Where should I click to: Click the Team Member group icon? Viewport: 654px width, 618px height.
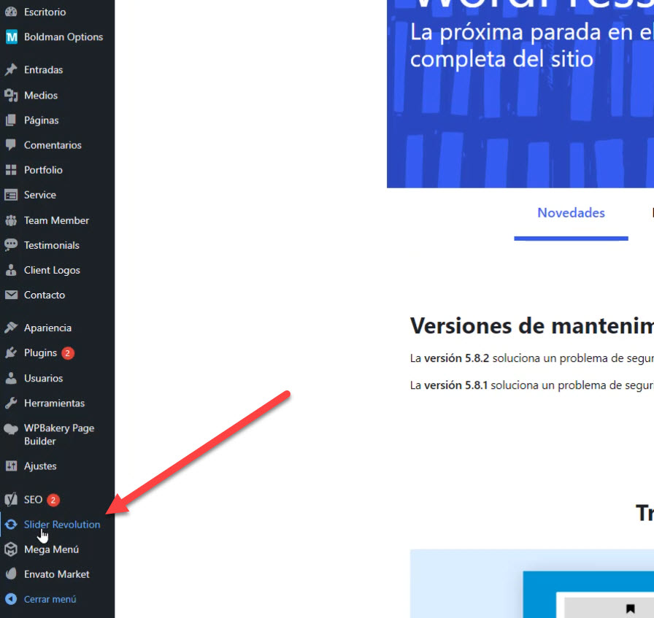pos(11,220)
